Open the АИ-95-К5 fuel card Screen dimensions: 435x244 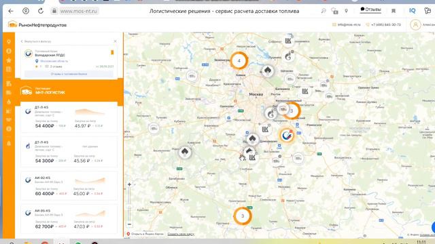point(69,220)
